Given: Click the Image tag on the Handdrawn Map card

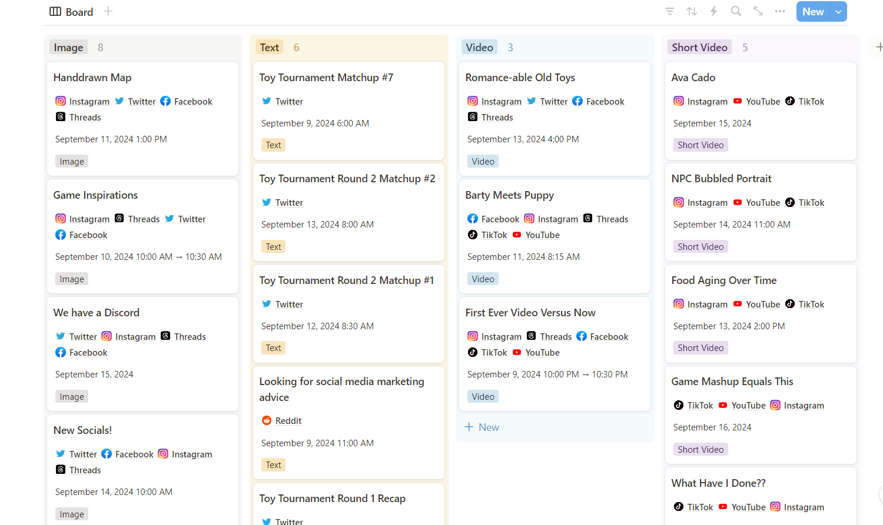Looking at the screenshot, I should [72, 161].
